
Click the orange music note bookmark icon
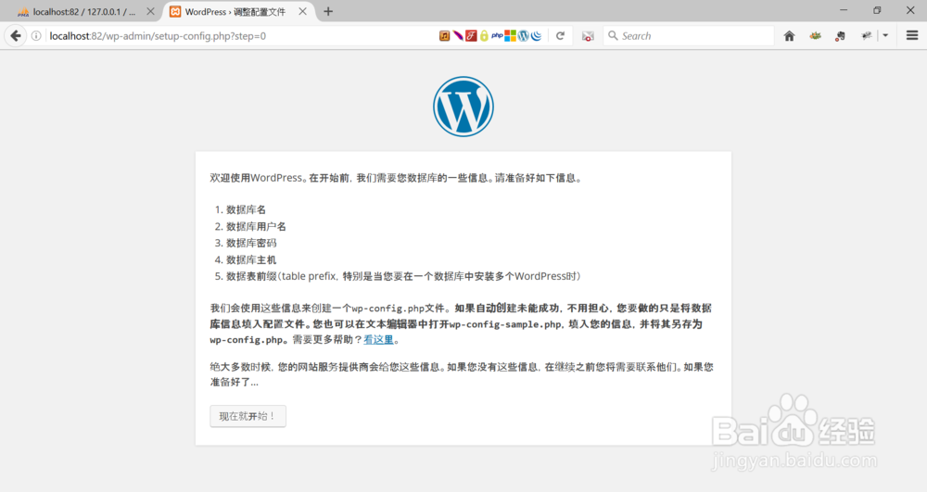point(445,36)
